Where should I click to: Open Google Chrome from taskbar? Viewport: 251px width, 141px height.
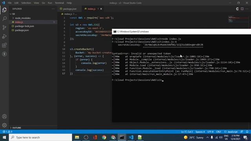pos(104,137)
